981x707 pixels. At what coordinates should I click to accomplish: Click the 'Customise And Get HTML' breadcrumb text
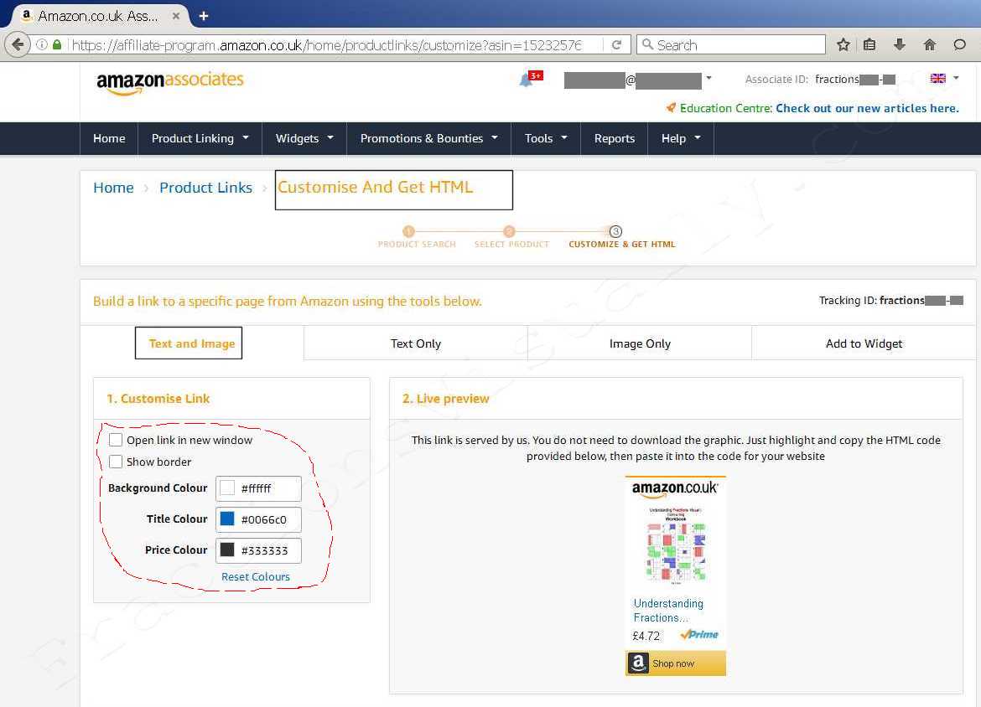(x=376, y=188)
